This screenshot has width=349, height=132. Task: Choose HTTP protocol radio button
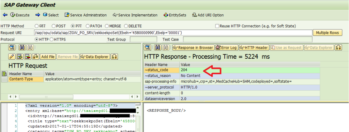[x=37, y=40]
